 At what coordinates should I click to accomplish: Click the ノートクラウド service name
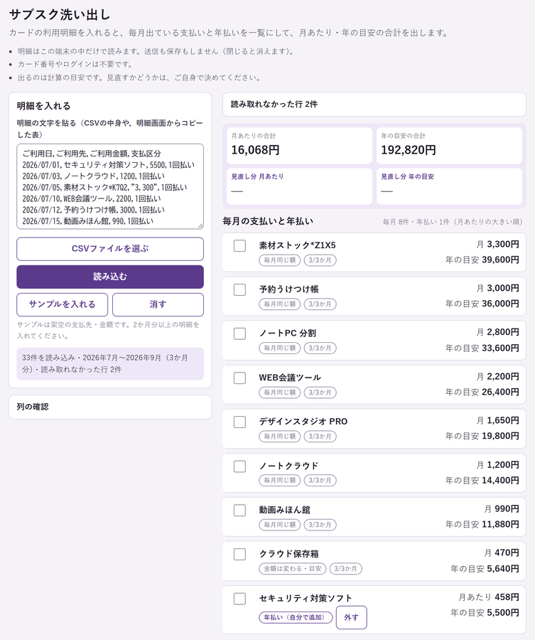pos(288,466)
